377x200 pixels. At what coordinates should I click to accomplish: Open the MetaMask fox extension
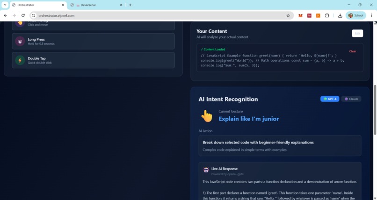300,15
